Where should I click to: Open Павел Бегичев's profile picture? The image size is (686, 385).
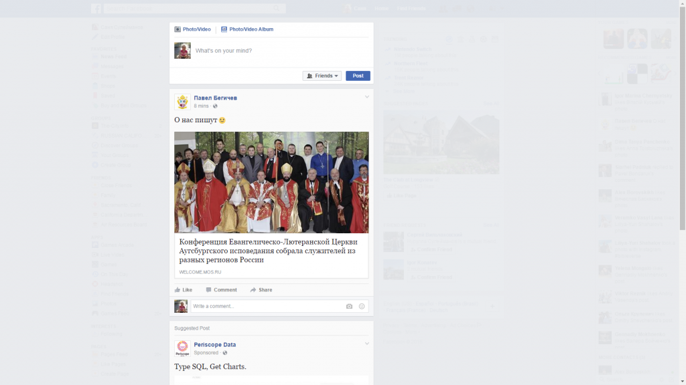tap(182, 102)
